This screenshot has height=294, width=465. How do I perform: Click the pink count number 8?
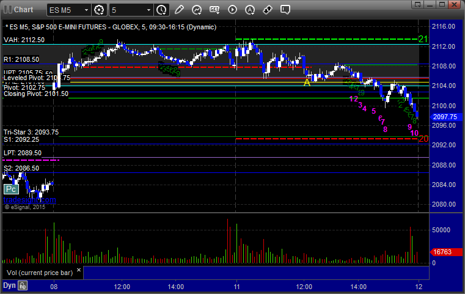(x=385, y=130)
